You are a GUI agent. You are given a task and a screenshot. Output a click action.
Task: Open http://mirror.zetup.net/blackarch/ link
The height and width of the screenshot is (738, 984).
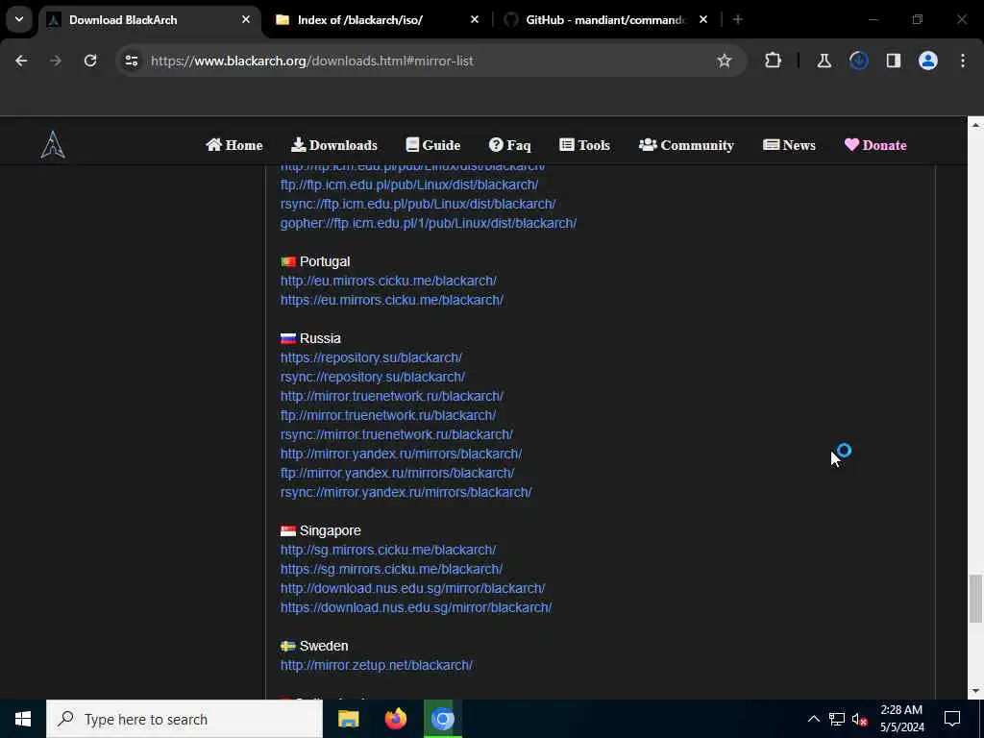376,665
